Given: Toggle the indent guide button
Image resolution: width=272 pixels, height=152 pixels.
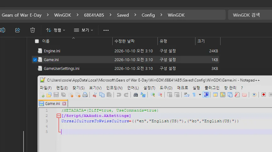Looking at the screenshot, I should [206, 95].
